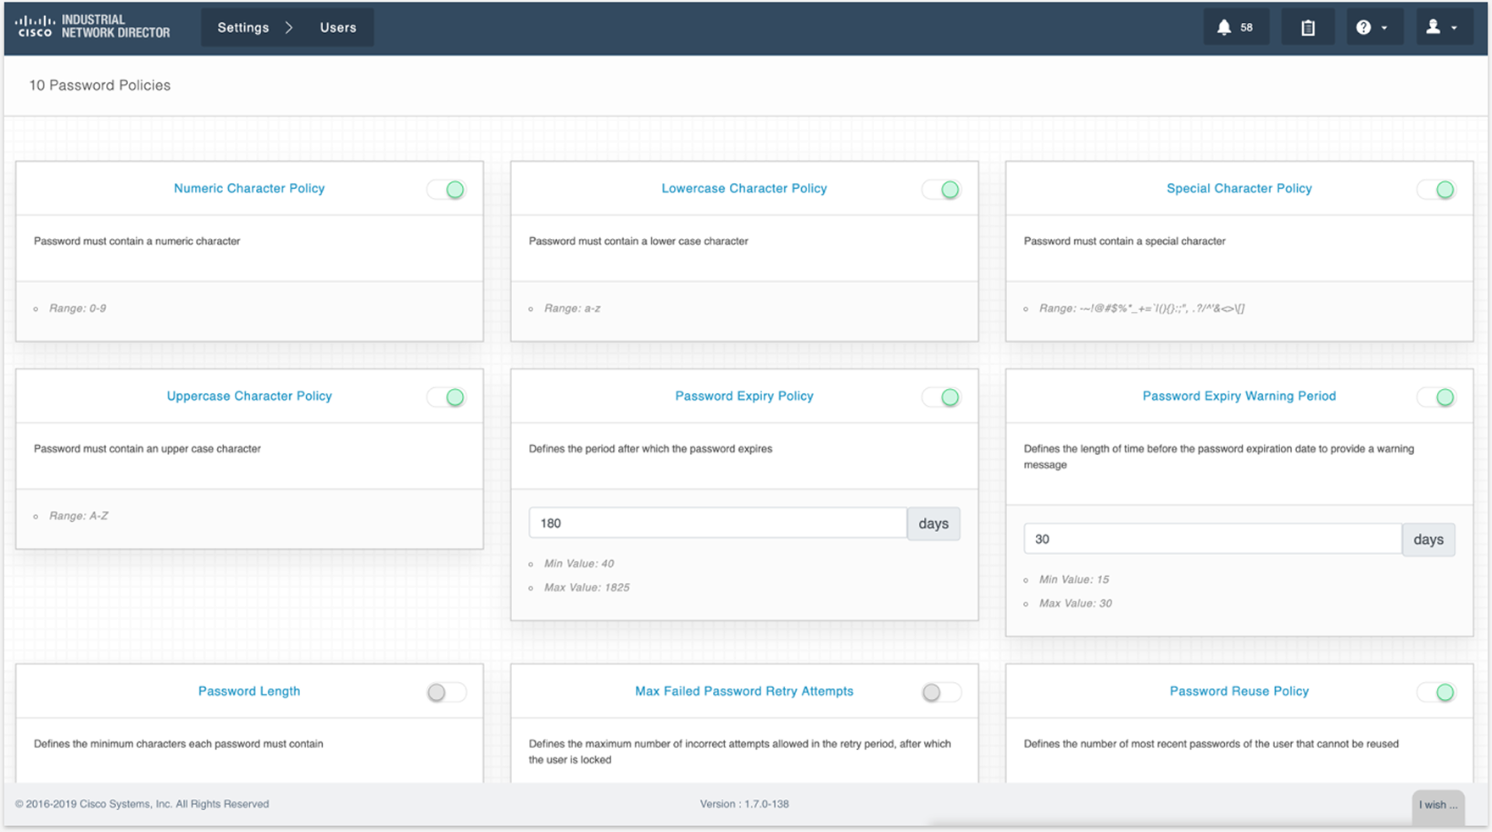1492x832 pixels.
Task: Toggle off the Special Character Policy
Action: pos(1437,189)
